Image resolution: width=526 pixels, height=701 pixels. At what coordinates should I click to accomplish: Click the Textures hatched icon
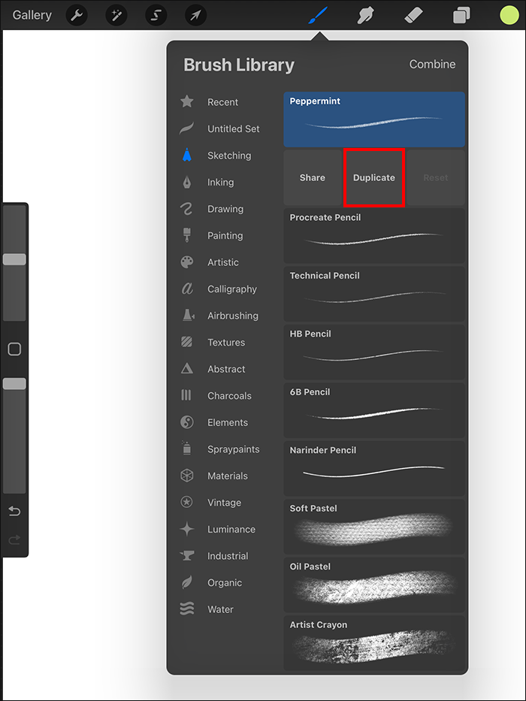(x=186, y=342)
